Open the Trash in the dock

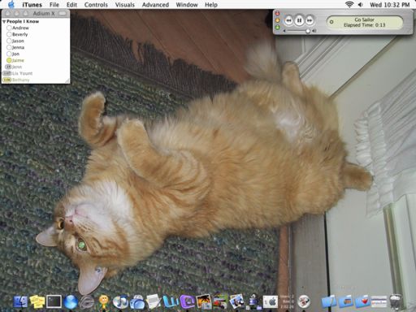[x=396, y=301]
